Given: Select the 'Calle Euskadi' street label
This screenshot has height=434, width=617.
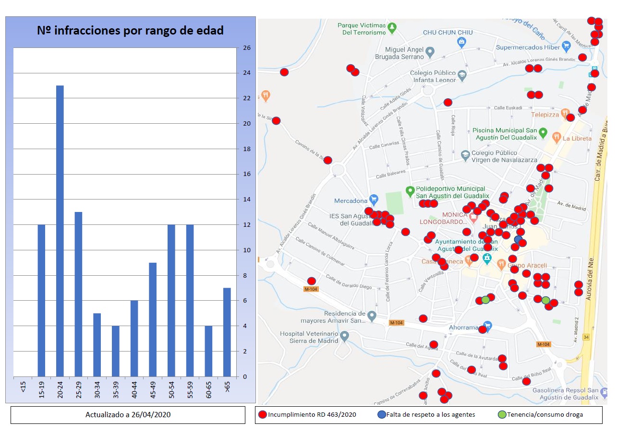Looking at the screenshot, I should (x=508, y=108).
